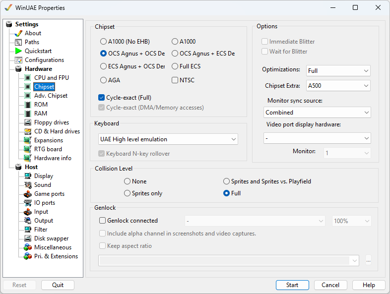Click the CPU and FPU chip icon
This screenshot has width=390, height=294.
coord(28,78)
